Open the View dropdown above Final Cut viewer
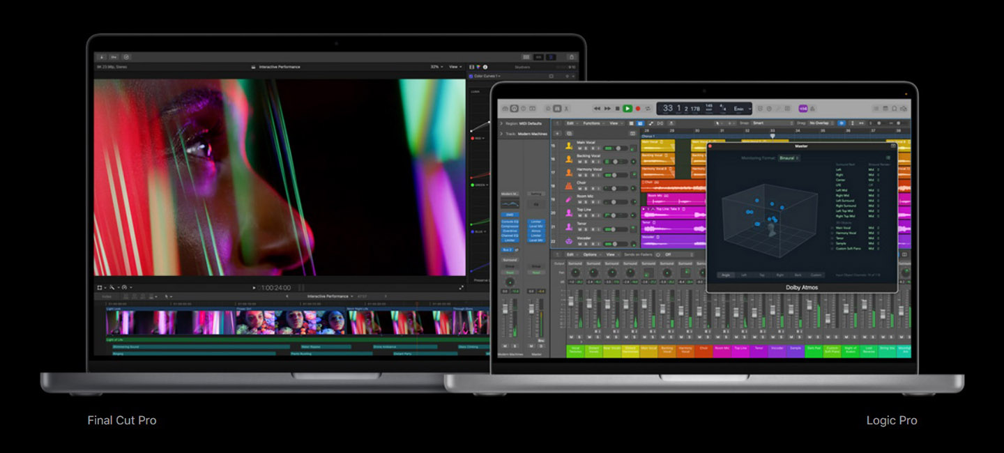1004x453 pixels. (455, 67)
